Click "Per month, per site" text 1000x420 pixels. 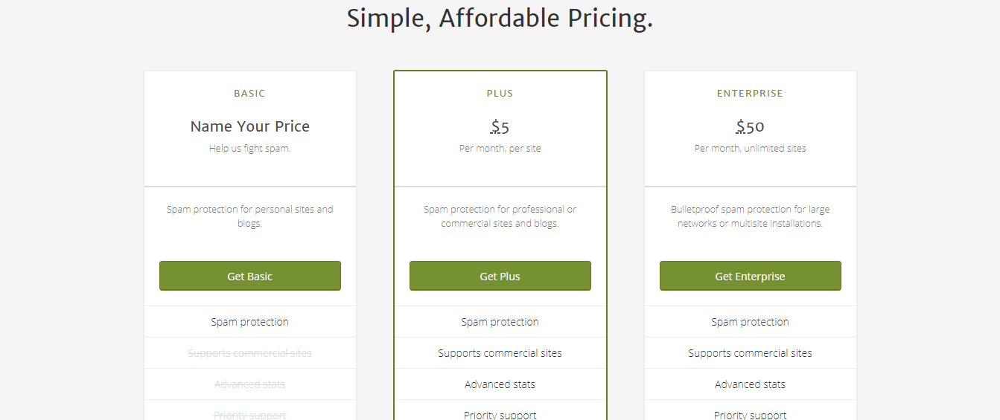click(500, 149)
